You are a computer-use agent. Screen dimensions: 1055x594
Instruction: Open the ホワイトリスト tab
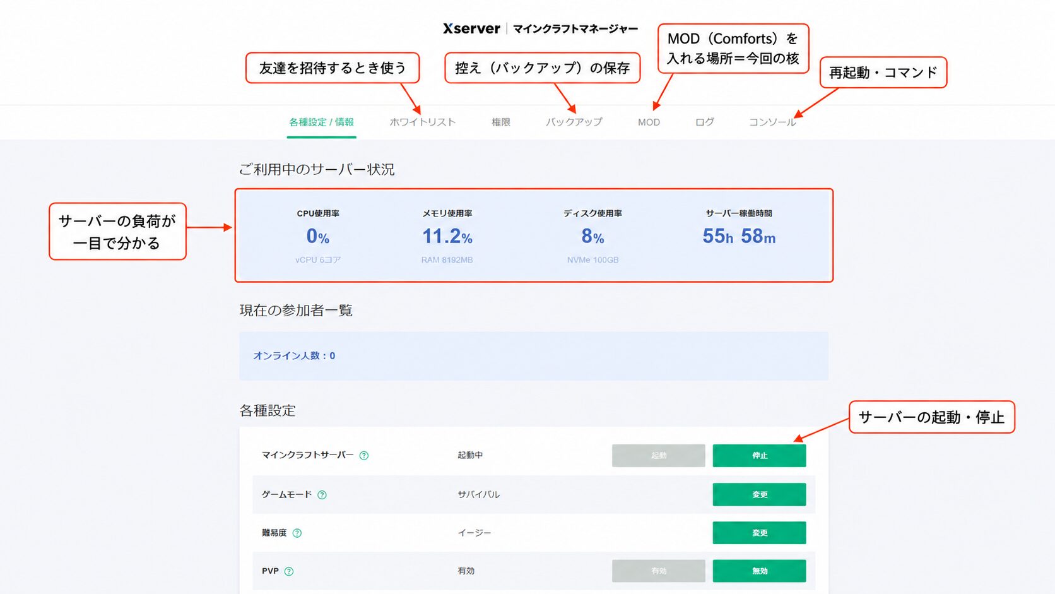pos(422,122)
